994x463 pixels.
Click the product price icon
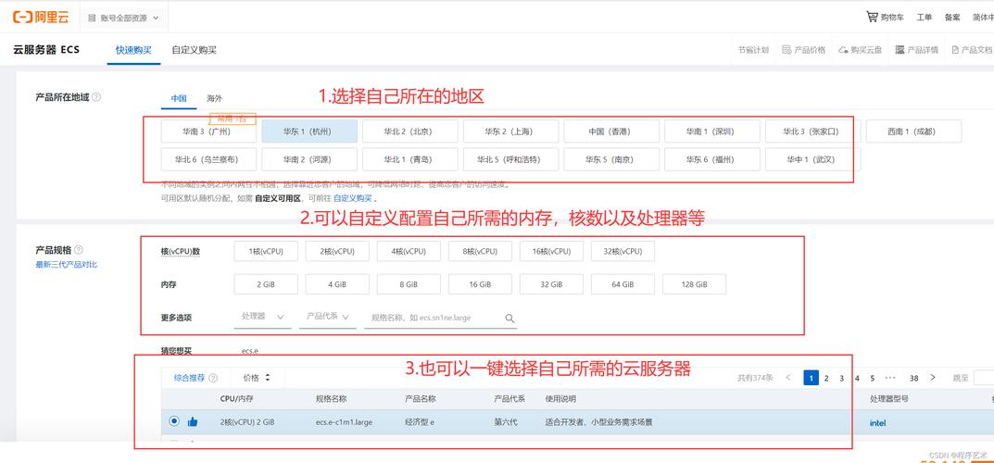(x=786, y=49)
